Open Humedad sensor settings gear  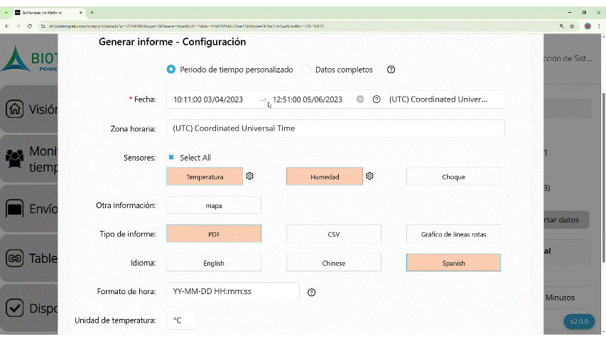coord(370,176)
